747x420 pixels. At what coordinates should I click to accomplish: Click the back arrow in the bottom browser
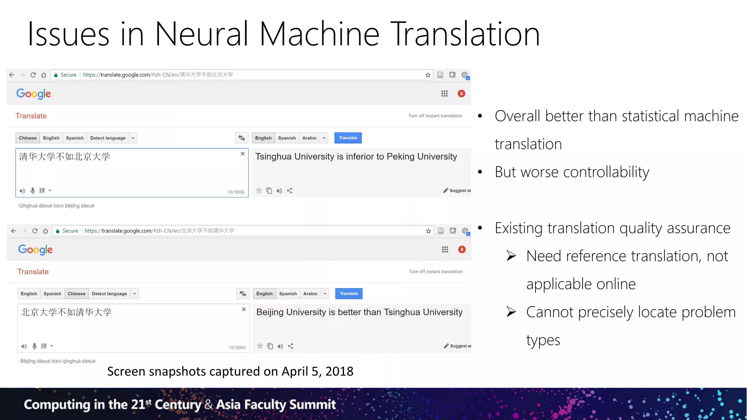pos(13,231)
